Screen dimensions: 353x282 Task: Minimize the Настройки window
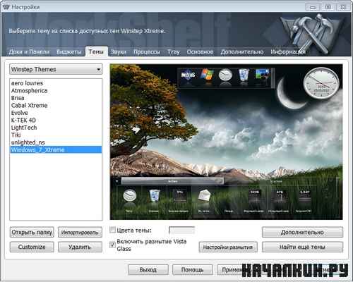(313, 7)
